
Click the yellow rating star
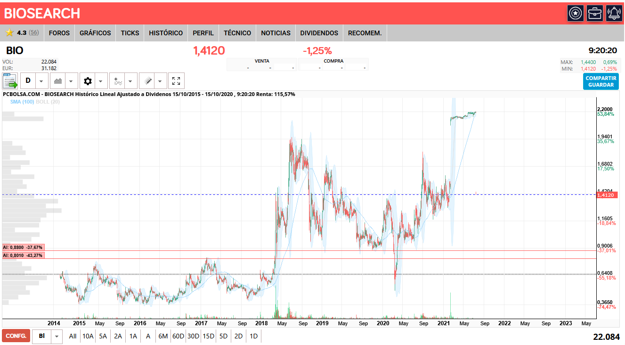tap(9, 33)
